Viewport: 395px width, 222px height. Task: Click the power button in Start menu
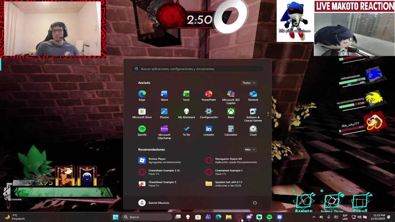pos(255,203)
